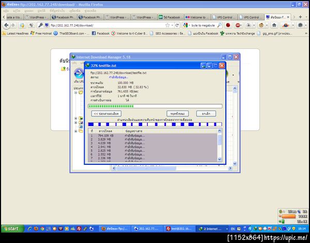
Task: Open the Latest Headlines bookmark
Action: pos(16,34)
